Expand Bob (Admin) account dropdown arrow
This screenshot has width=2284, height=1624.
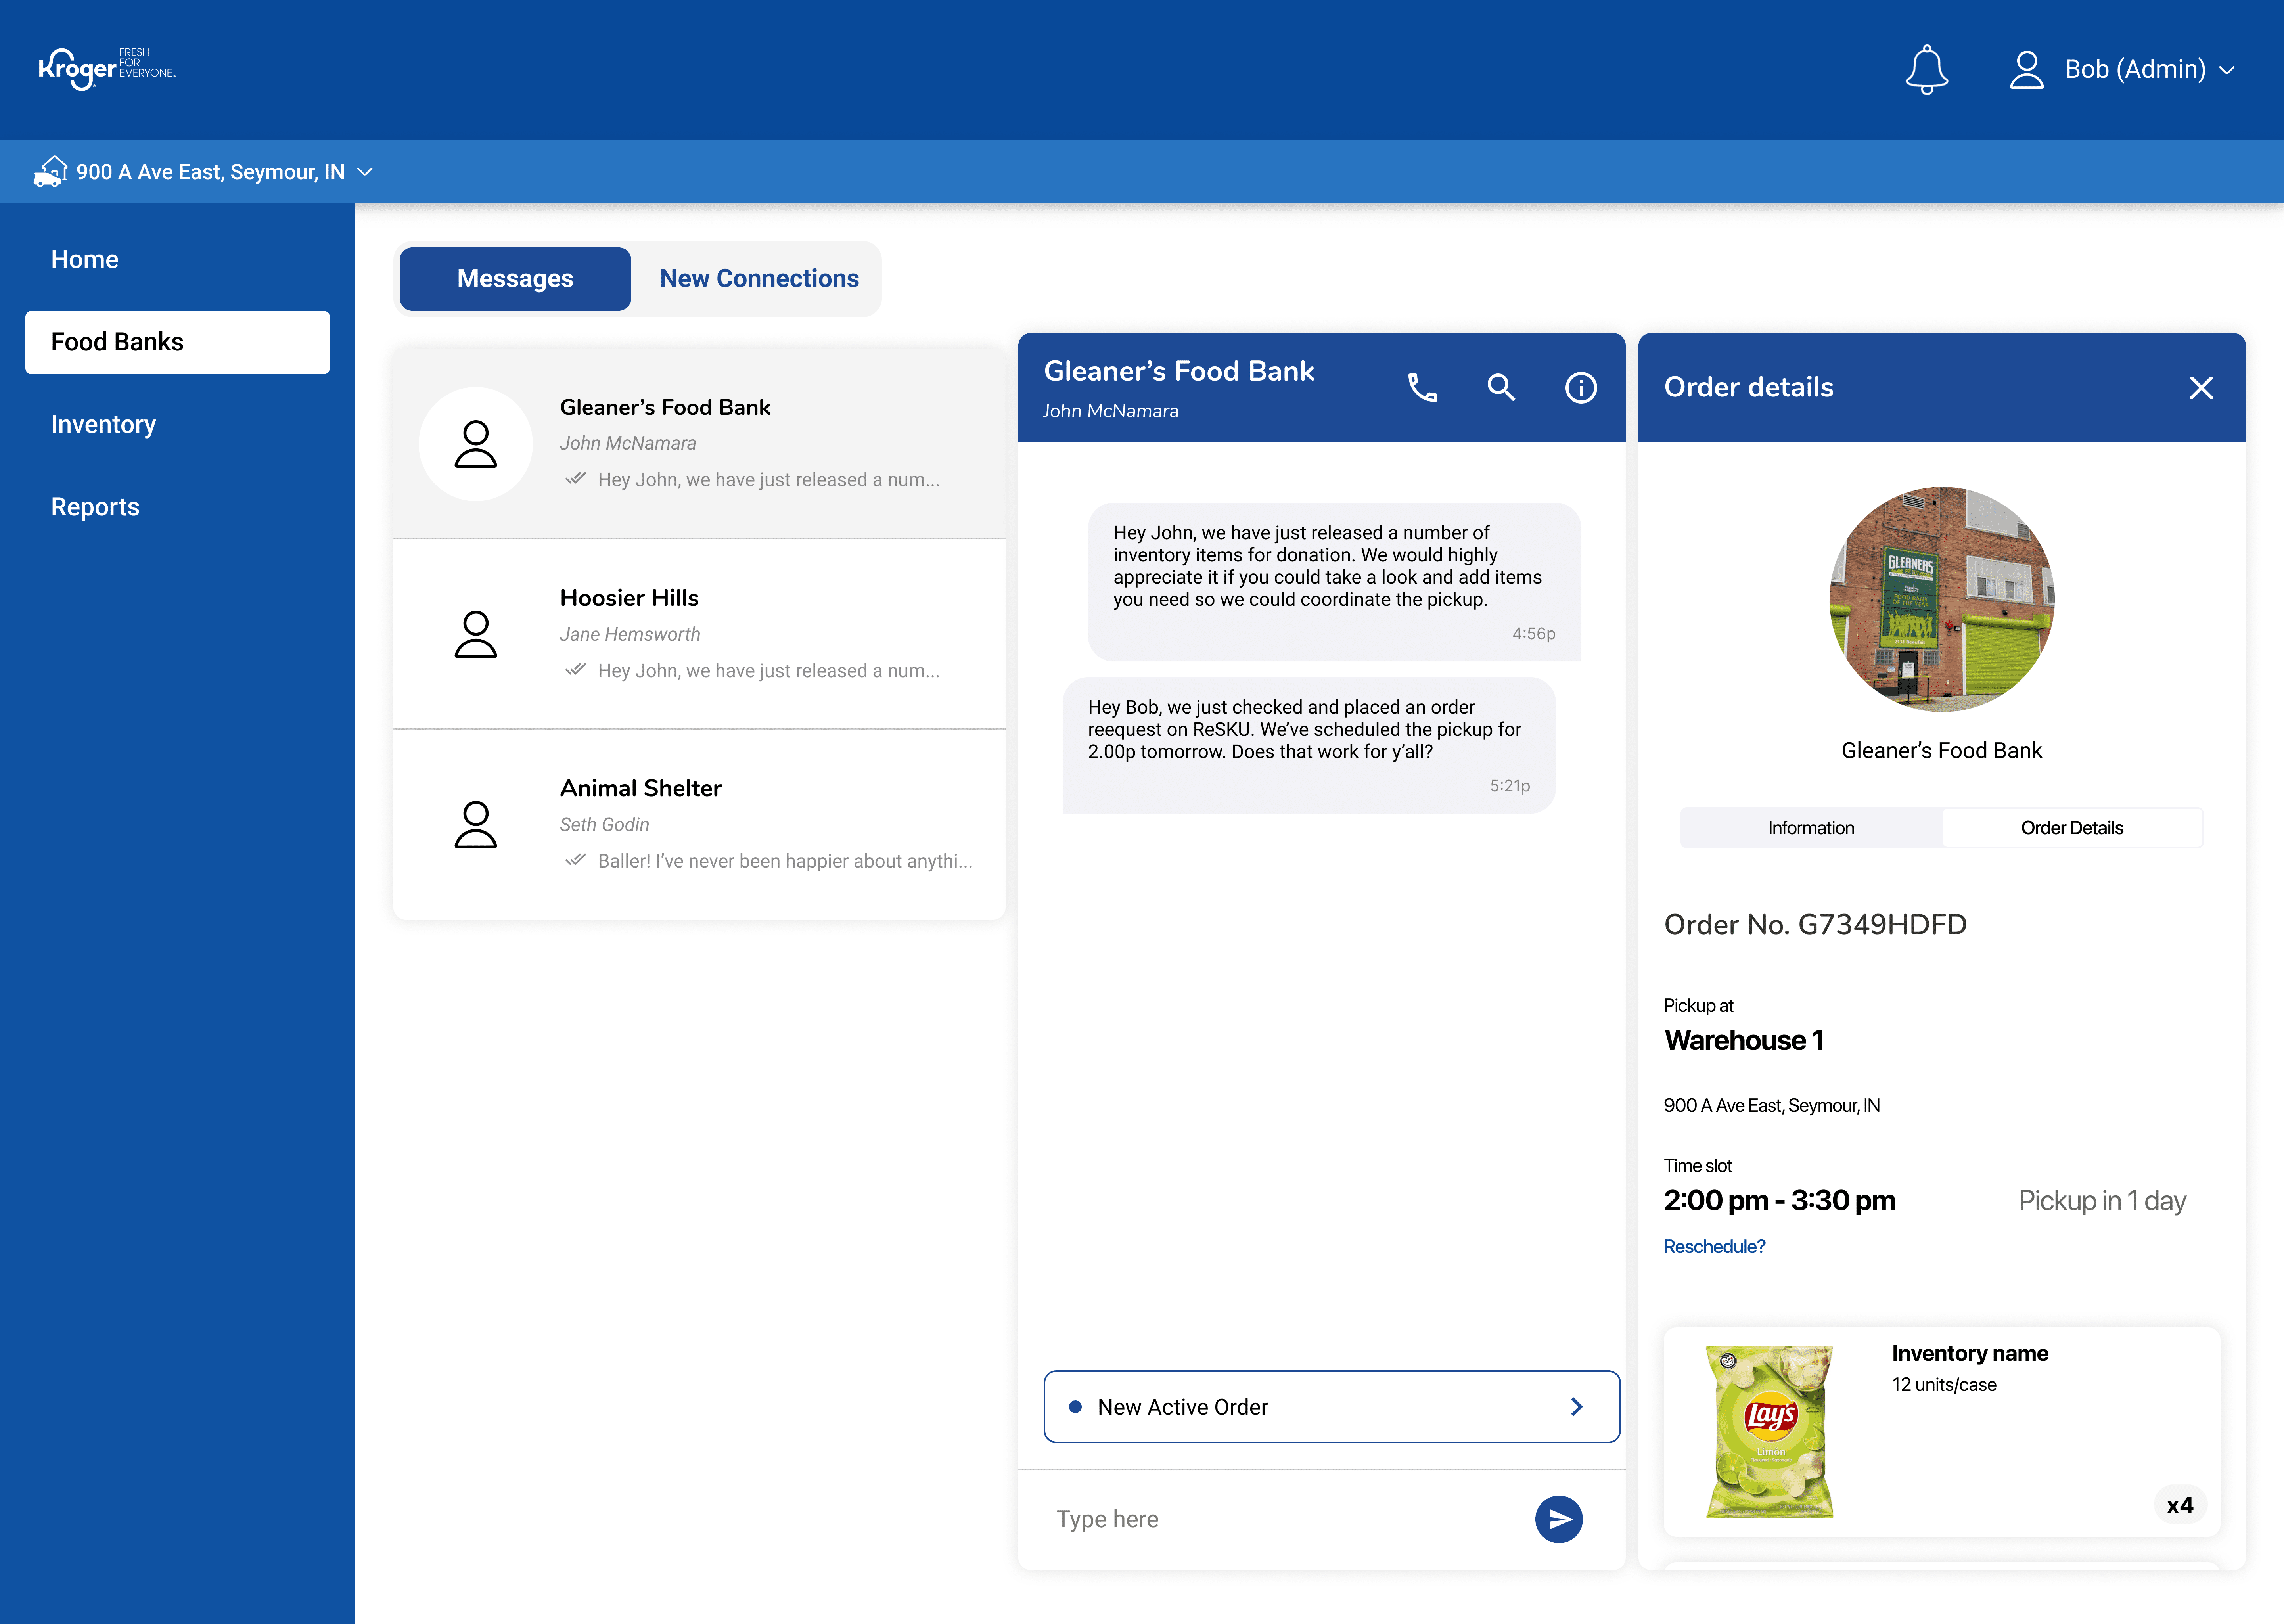coord(2227,70)
